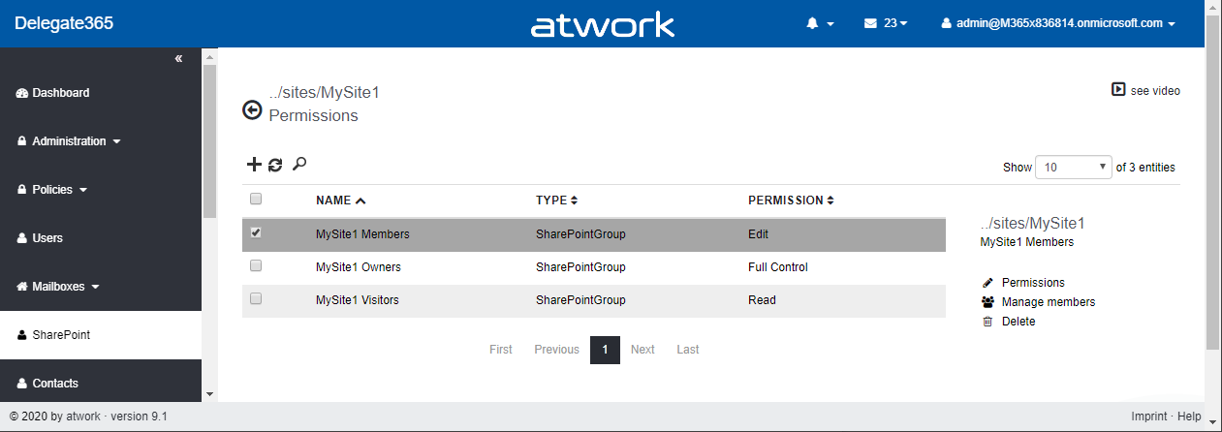
Task: Open the messages envelope showing 23
Action: (x=885, y=24)
